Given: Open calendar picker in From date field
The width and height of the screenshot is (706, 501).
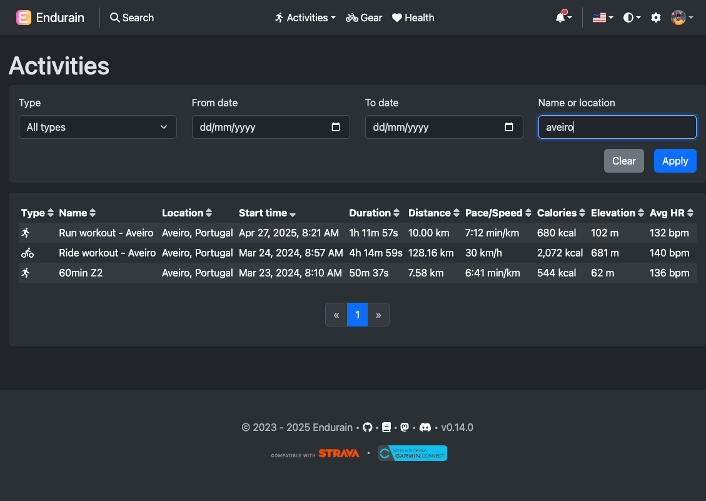Looking at the screenshot, I should [x=336, y=127].
